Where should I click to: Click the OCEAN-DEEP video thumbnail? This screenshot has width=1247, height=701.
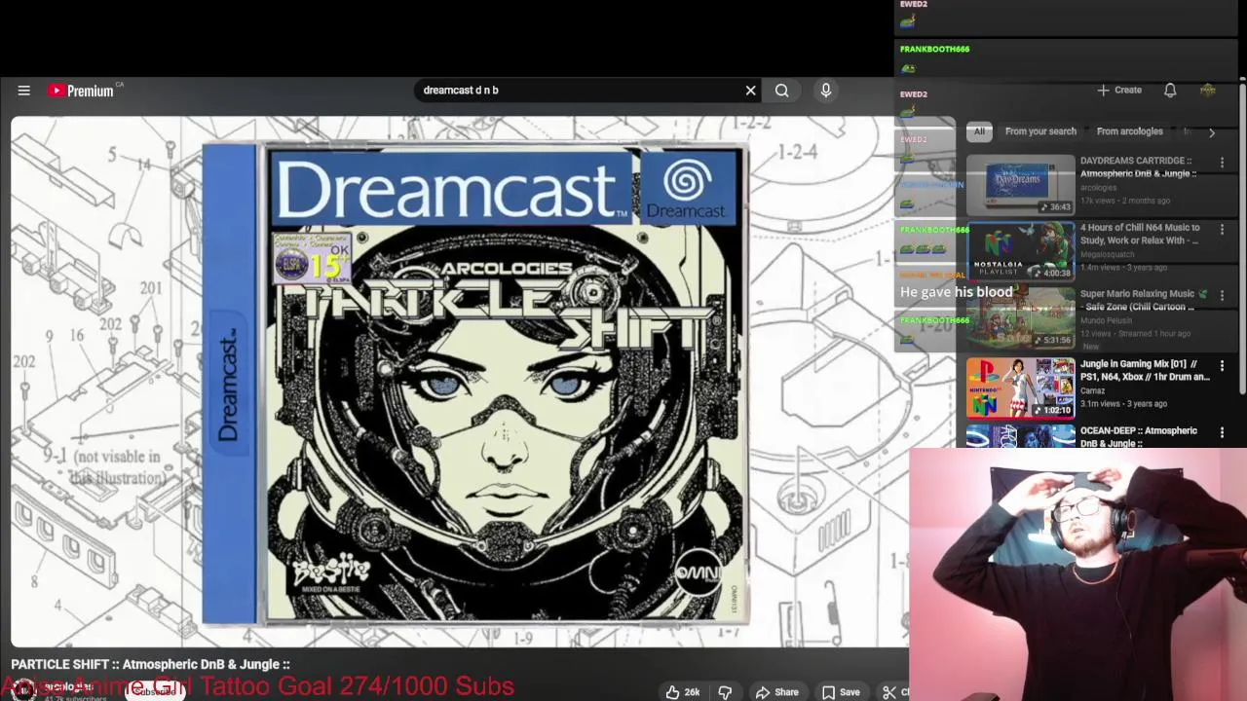click(x=1020, y=436)
